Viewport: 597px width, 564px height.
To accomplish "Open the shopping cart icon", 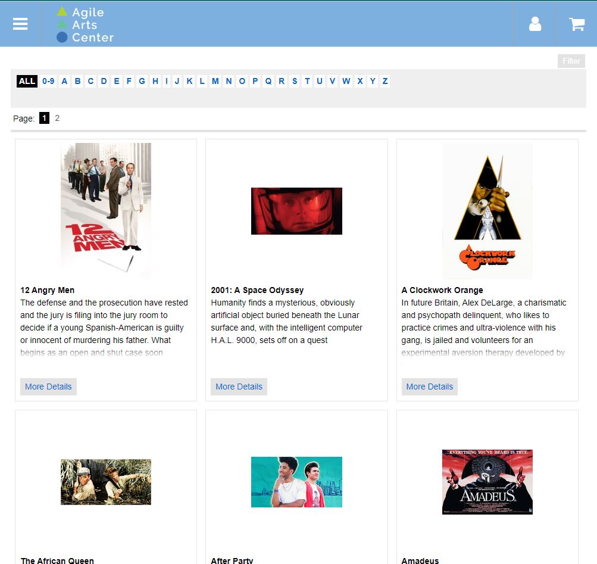I will point(577,24).
